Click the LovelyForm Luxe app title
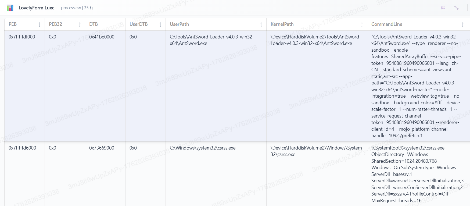 point(37,8)
